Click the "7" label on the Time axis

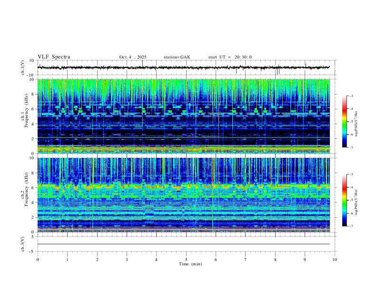click(246, 260)
